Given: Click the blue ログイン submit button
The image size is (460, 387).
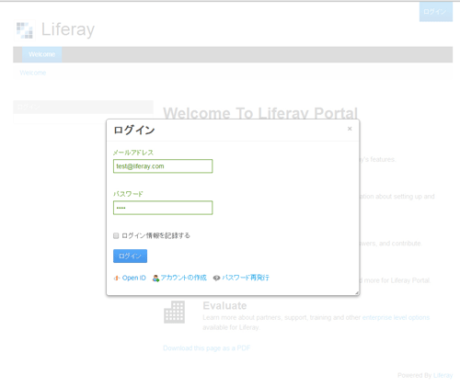Looking at the screenshot, I should click(130, 256).
